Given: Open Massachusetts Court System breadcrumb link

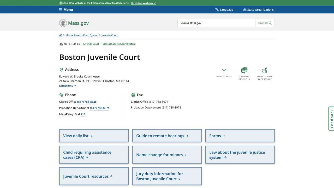Looking at the screenshot, I should 82,35.
